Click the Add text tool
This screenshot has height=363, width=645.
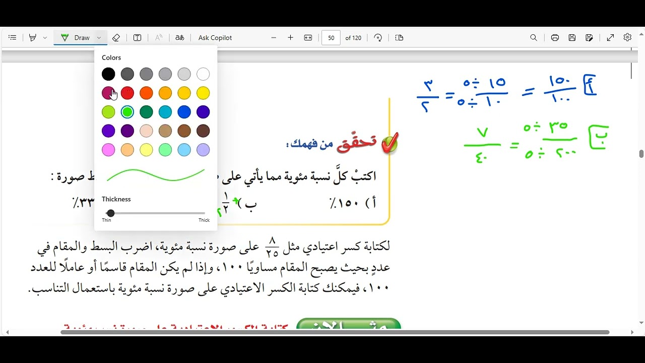(137, 38)
